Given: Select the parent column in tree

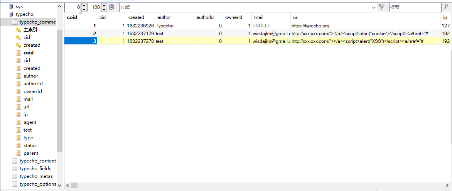Looking at the screenshot, I should click(x=31, y=153).
